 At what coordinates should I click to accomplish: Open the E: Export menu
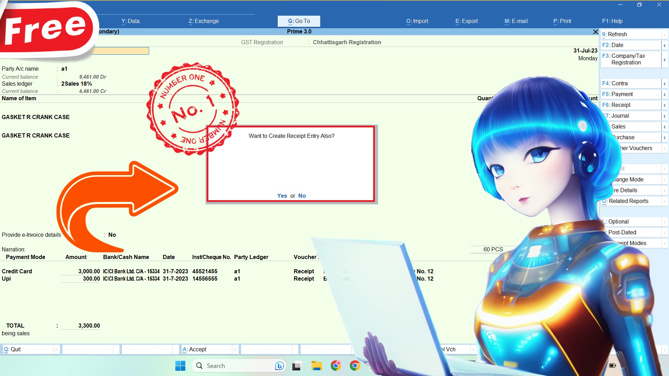(466, 21)
